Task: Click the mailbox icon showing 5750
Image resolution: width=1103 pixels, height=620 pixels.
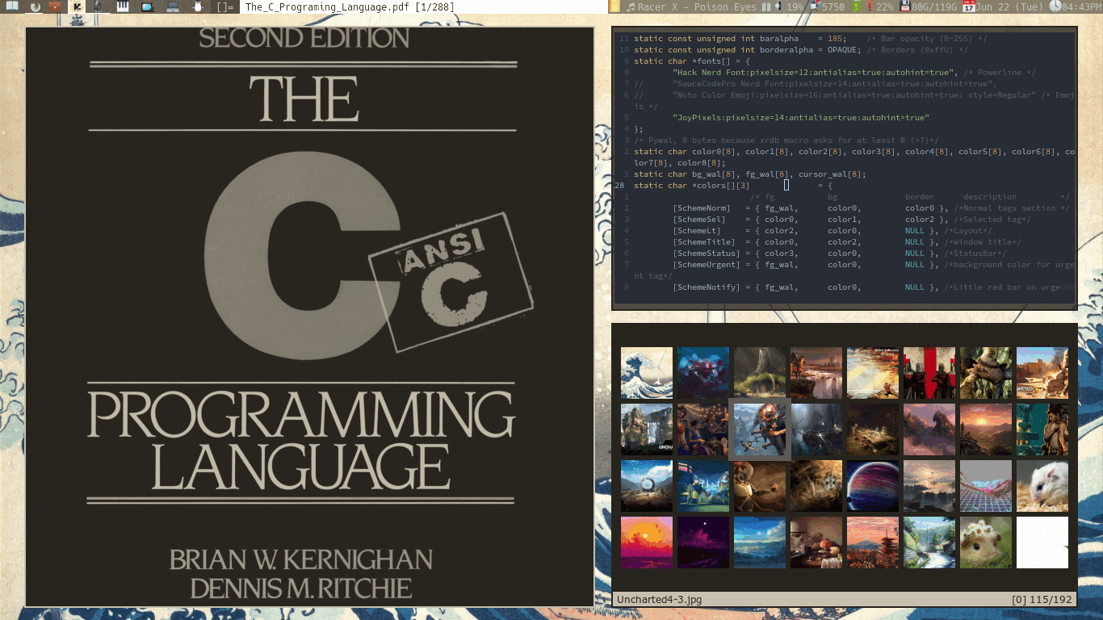Action: 816,6
